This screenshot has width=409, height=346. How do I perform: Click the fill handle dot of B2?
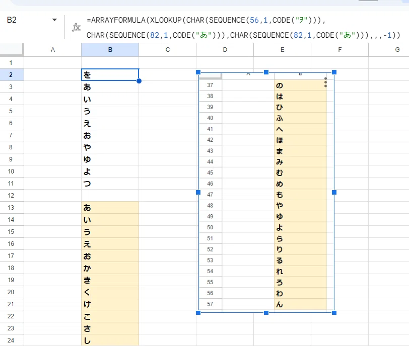tap(139, 81)
